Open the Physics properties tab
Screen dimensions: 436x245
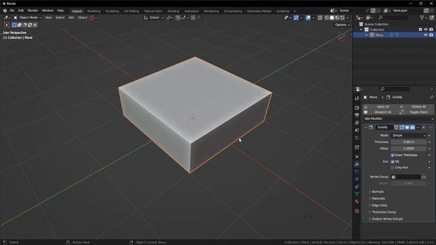[x=357, y=180]
